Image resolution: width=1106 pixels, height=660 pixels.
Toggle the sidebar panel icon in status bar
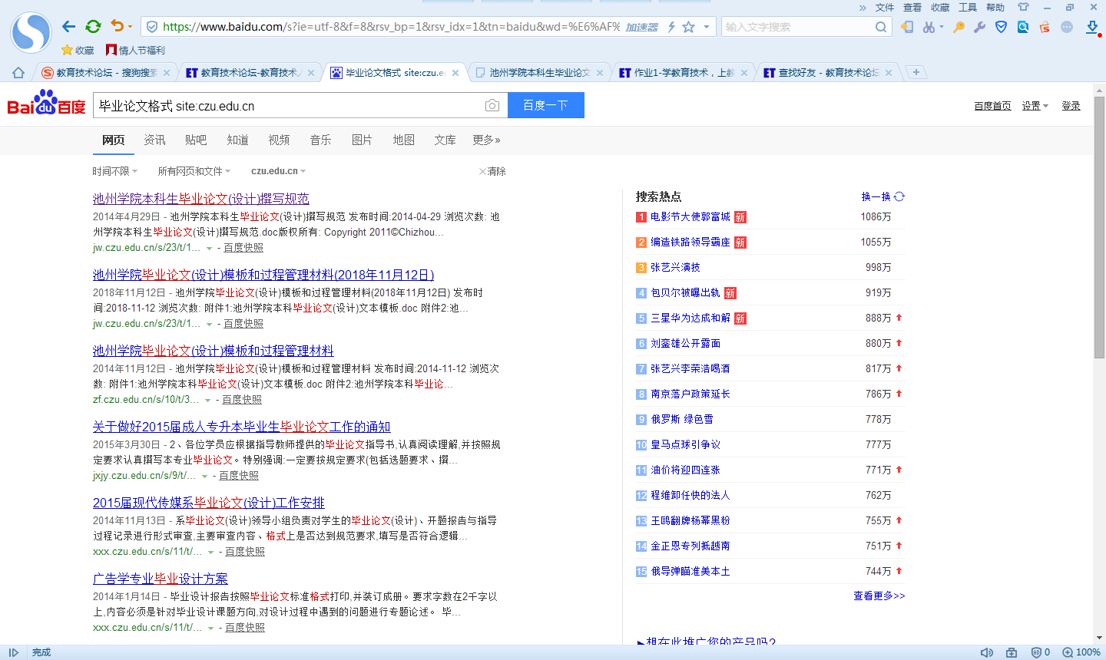pyautogui.click(x=14, y=652)
